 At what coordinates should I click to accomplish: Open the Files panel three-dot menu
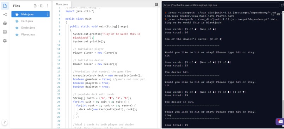coord(47,6)
